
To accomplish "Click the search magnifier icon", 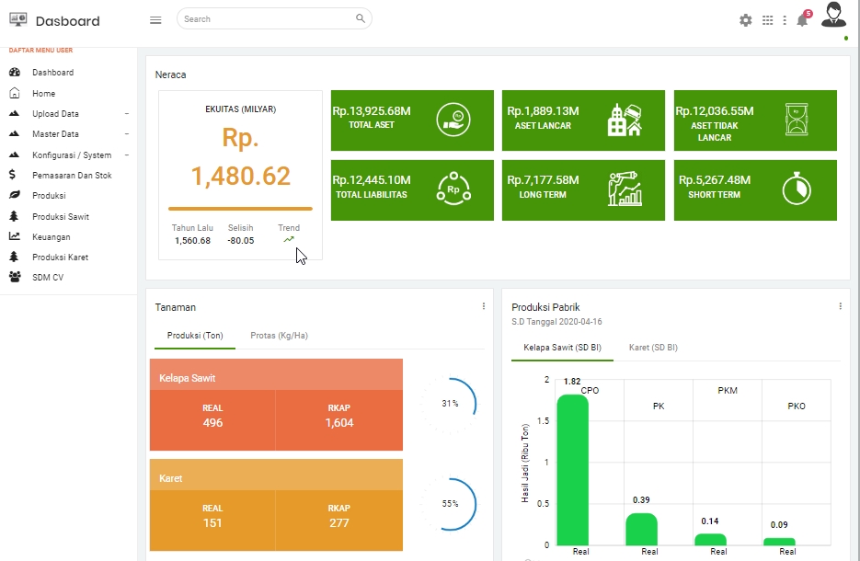I will pyautogui.click(x=361, y=18).
